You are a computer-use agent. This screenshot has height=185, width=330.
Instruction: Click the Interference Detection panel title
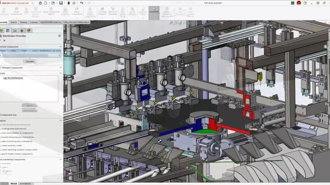[14, 36]
